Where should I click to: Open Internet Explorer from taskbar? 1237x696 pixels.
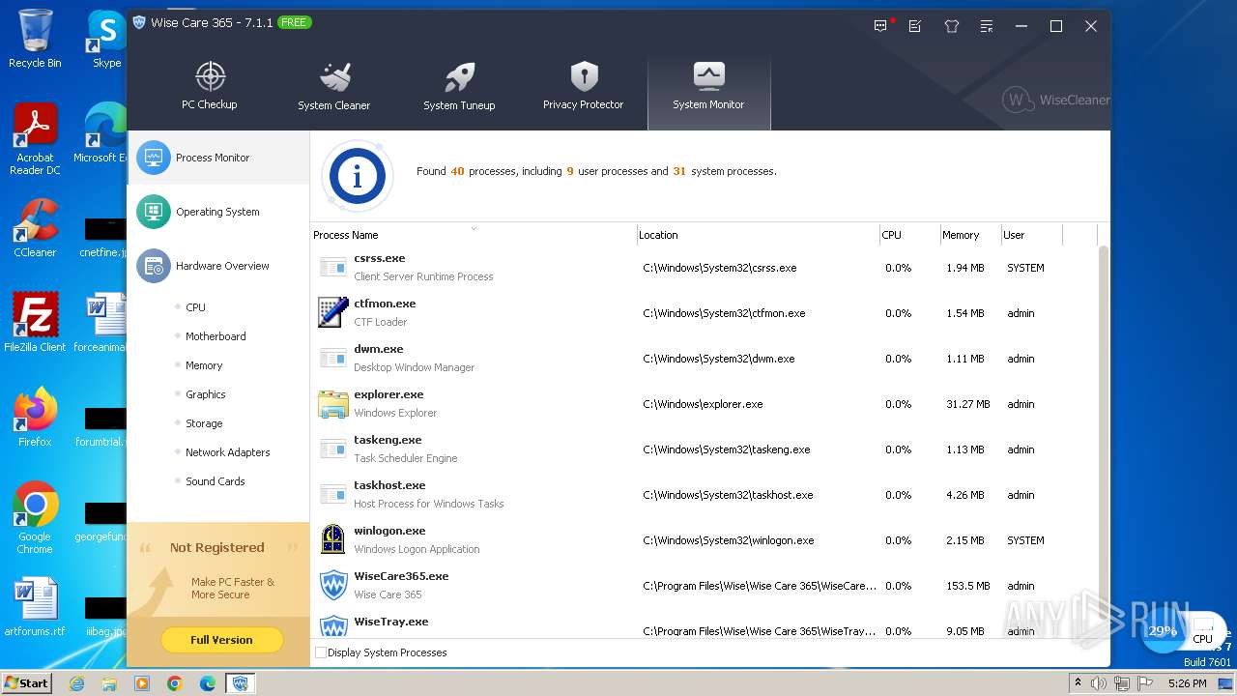click(76, 683)
